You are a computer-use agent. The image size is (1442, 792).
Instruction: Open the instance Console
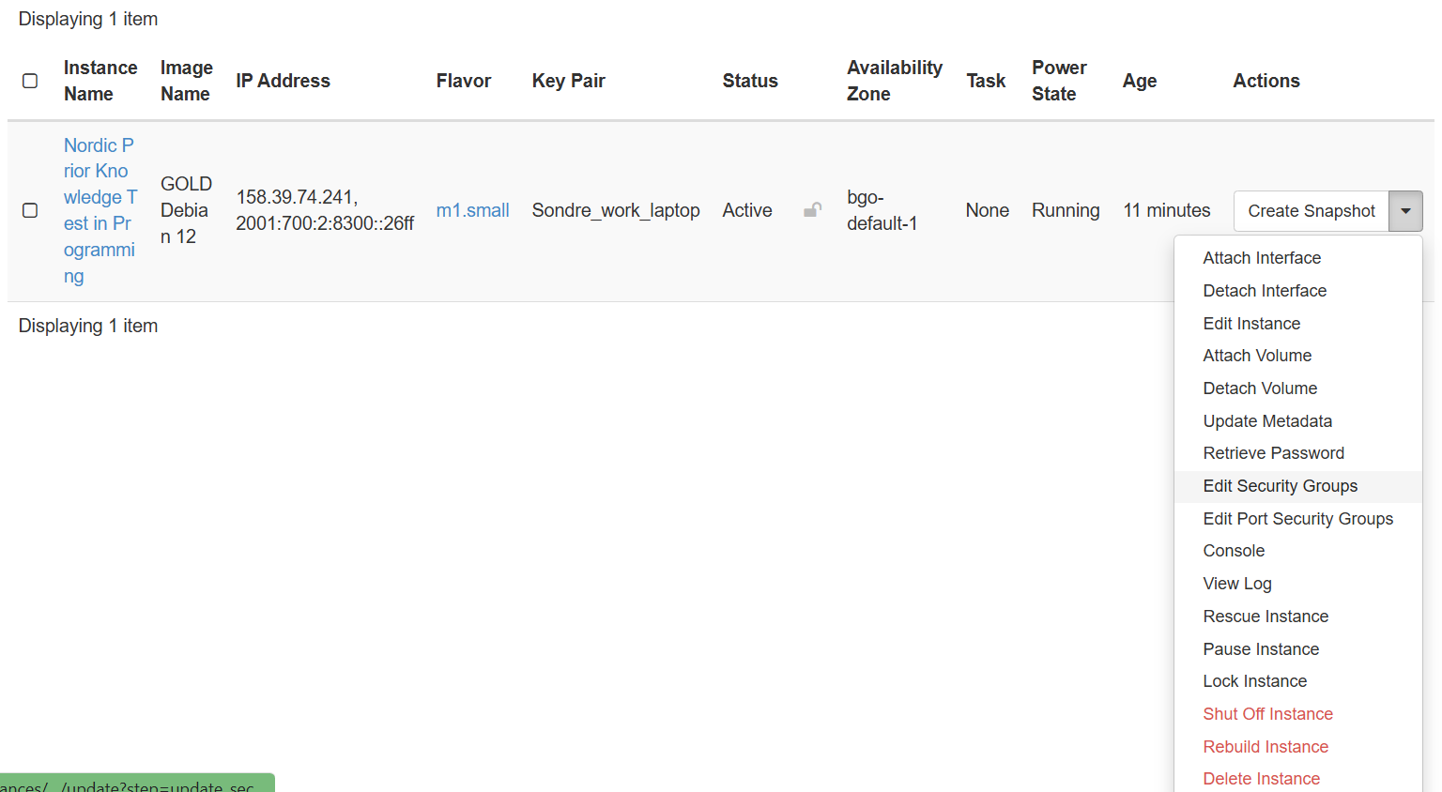click(x=1234, y=551)
